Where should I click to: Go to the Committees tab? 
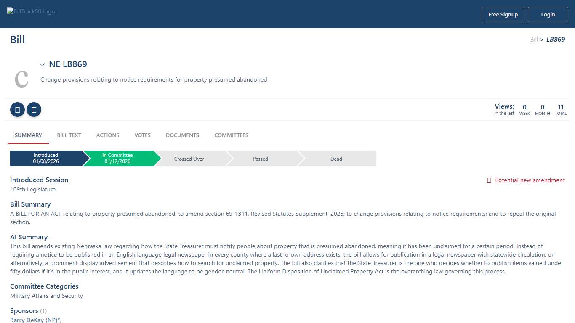point(231,135)
